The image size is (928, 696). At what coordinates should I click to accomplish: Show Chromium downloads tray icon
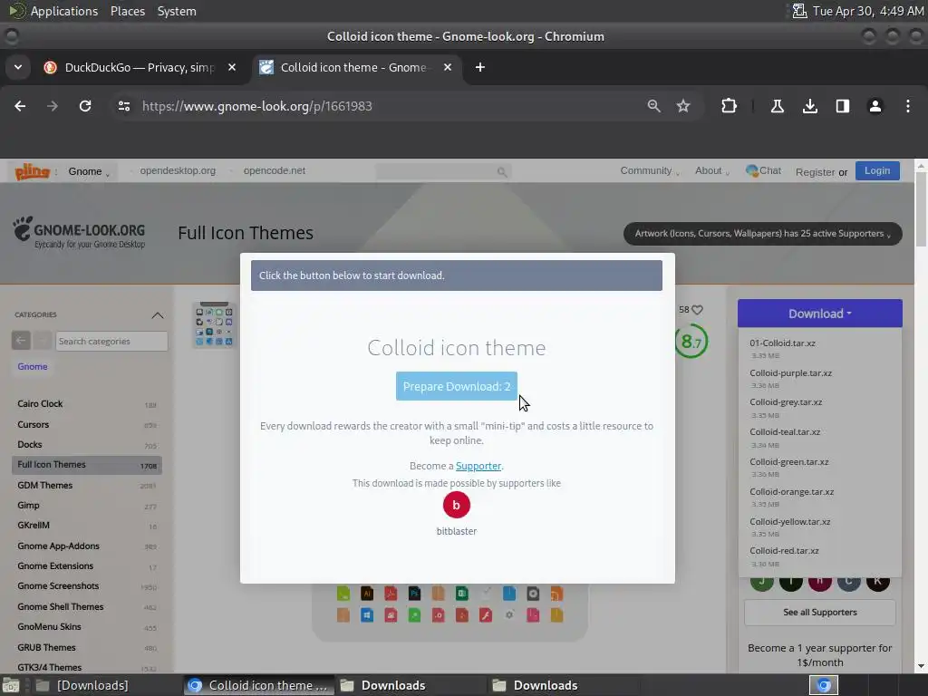[810, 106]
